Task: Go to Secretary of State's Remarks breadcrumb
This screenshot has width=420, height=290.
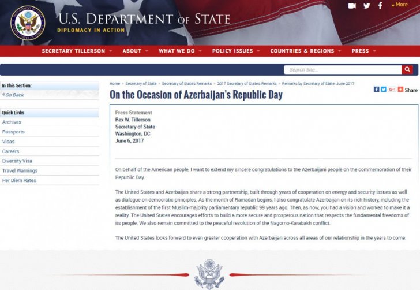Action: click(x=187, y=84)
